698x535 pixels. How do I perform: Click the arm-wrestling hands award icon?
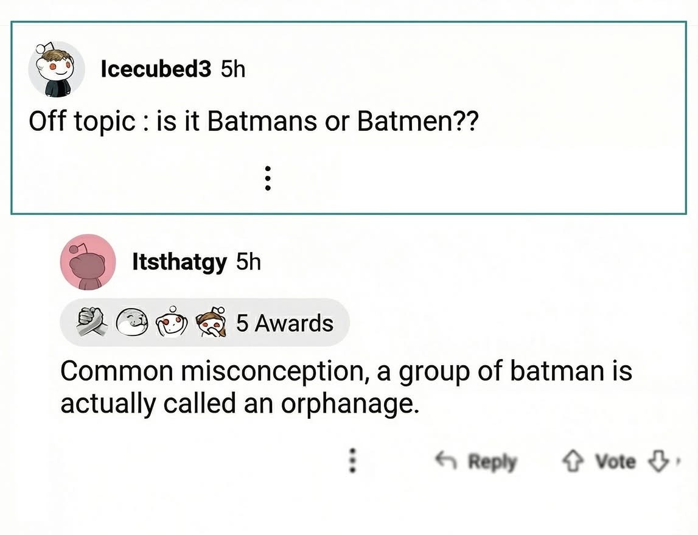pyautogui.click(x=92, y=323)
